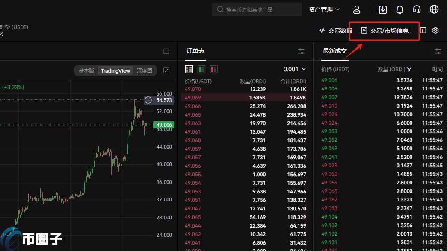447x251 pixels.
Task: Open 交易/市场信息 panel
Action: click(385, 30)
